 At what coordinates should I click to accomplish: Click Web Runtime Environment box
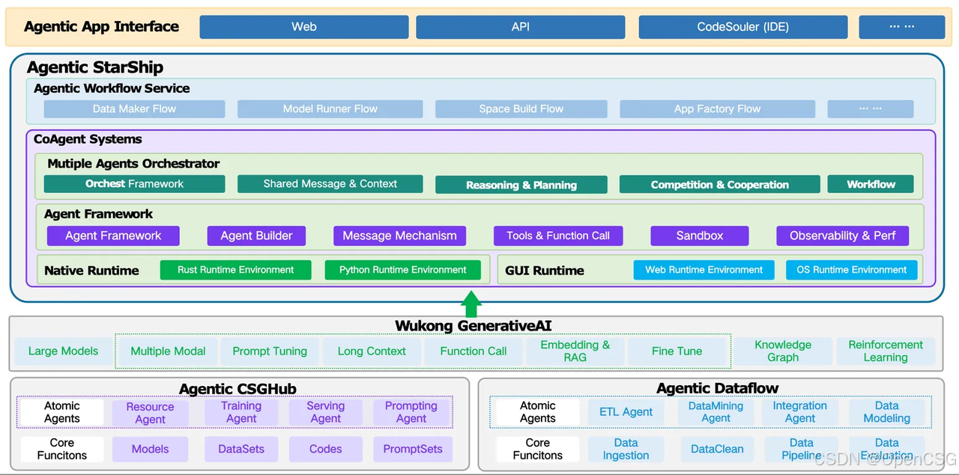pyautogui.click(x=704, y=270)
